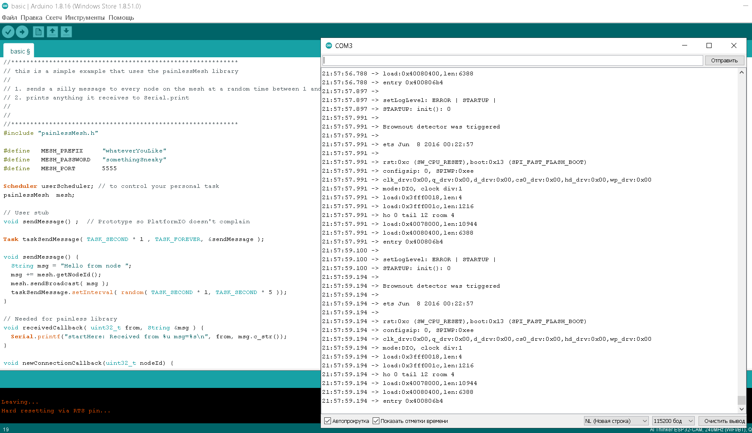
Task: Click the serial monitor scrollbar up arrow
Action: click(741, 72)
